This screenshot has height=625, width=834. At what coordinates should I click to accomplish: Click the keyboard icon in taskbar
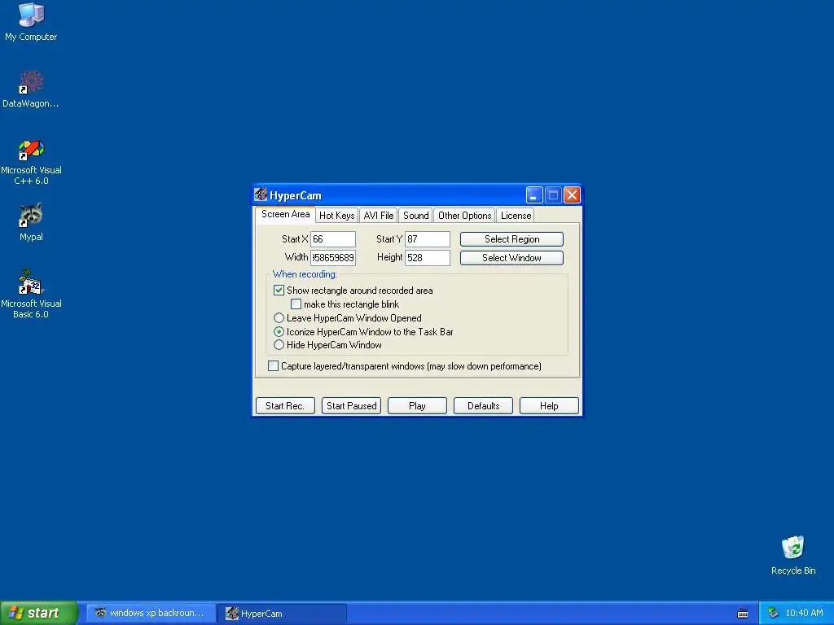(743, 614)
